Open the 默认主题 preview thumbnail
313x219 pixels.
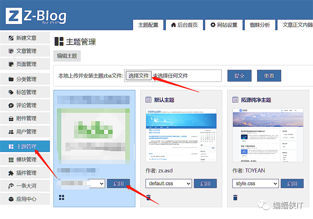[181, 135]
